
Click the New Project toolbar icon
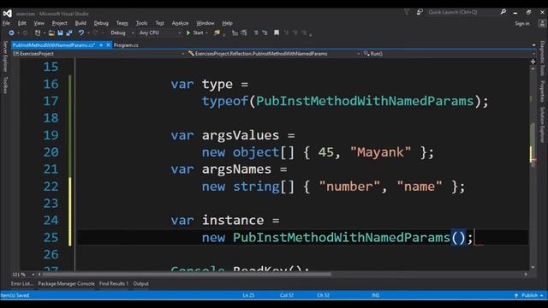tap(38, 33)
